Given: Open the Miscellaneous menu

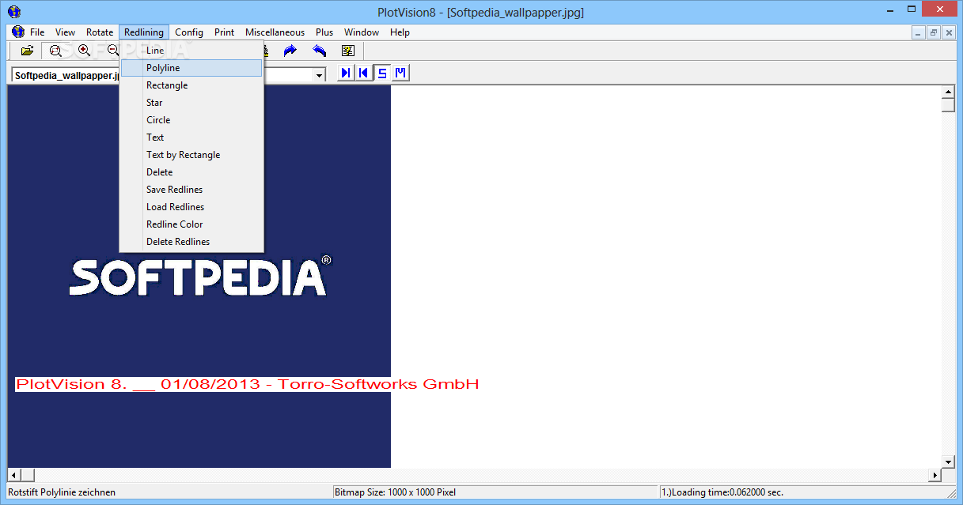Looking at the screenshot, I should (x=275, y=32).
